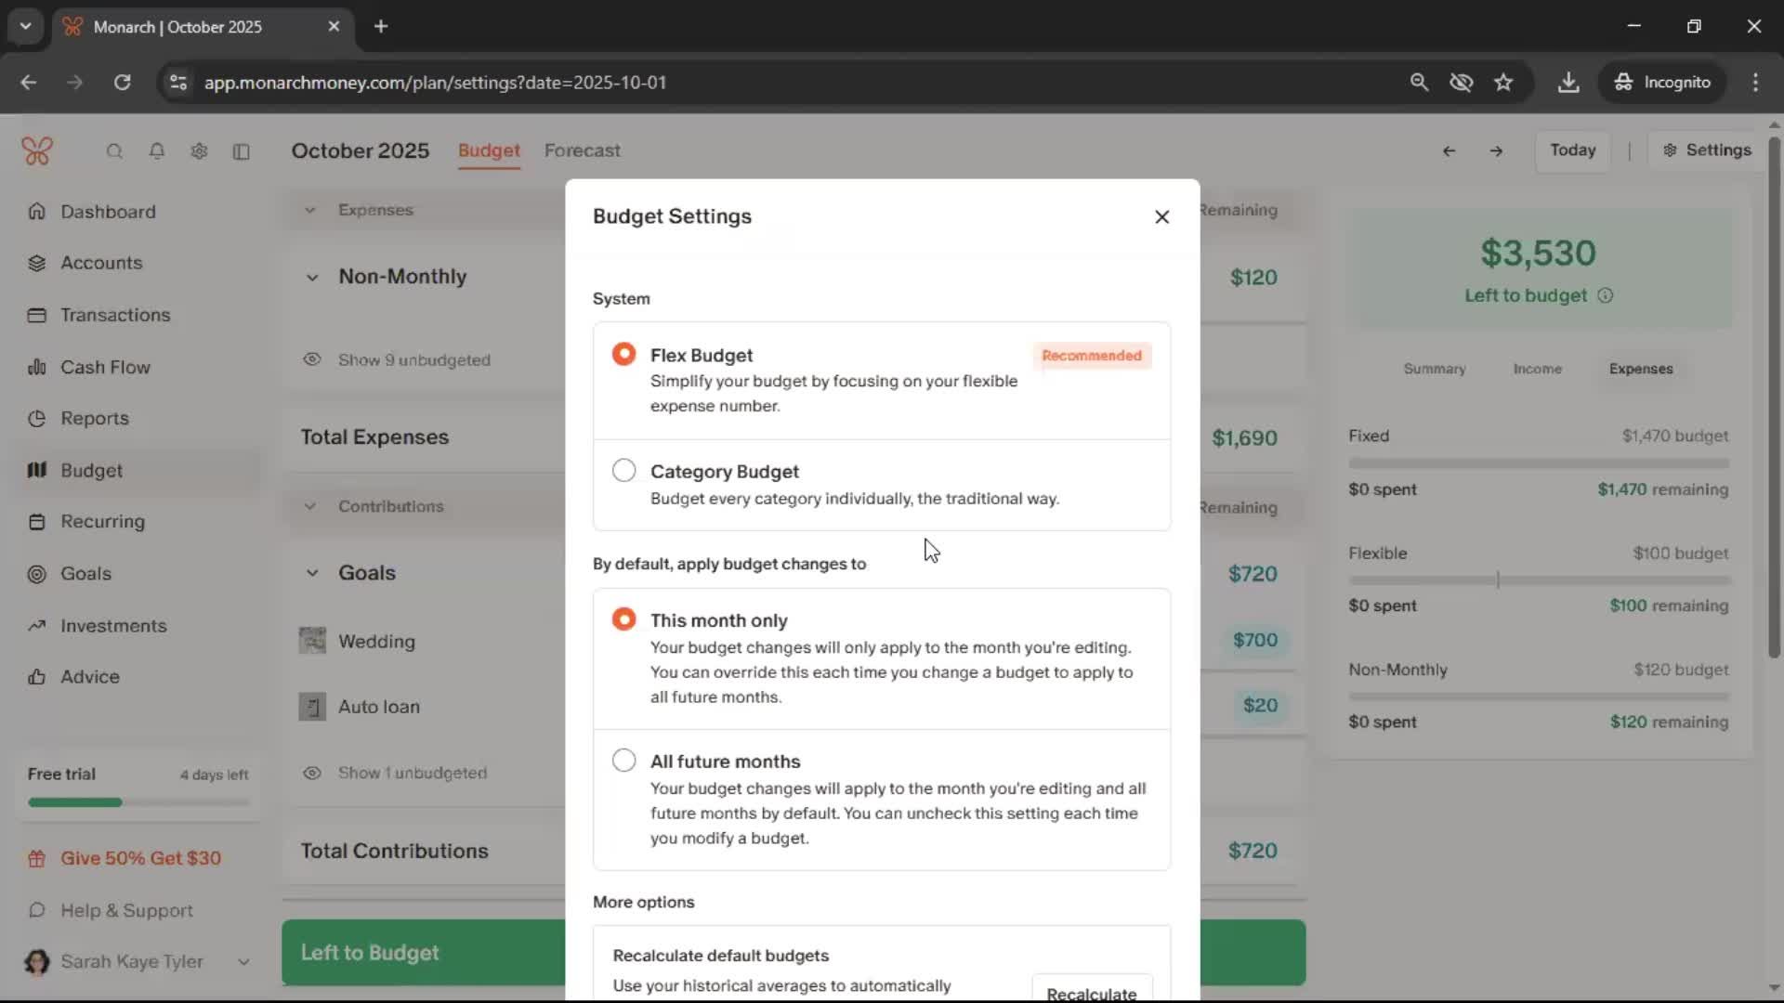The height and width of the screenshot is (1003, 1784).
Task: Toggle the sidebar collapse panel icon
Action: point(242,151)
